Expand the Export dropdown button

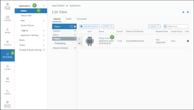coord(108,26)
